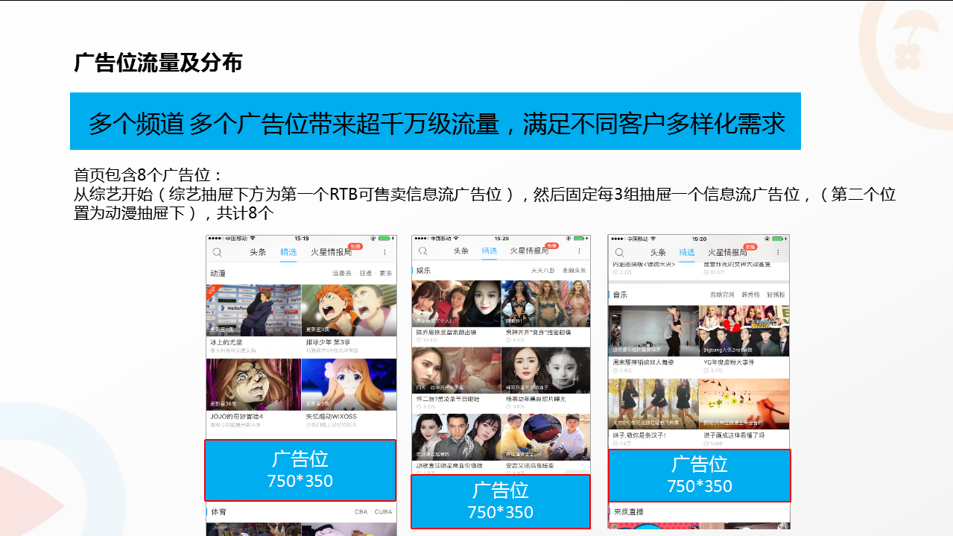The width and height of the screenshot is (953, 536).
Task: Open 火星情报局 tab in the middle phone
Action: [x=531, y=251]
